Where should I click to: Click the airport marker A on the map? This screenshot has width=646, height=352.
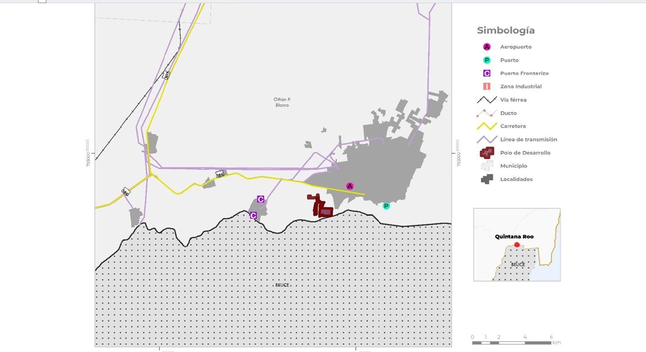[x=350, y=186]
